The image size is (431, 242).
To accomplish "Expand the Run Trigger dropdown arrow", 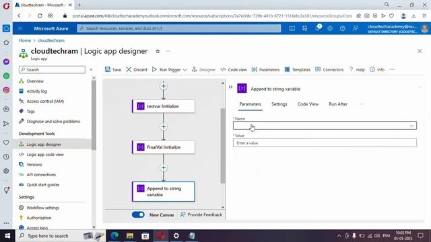I will point(185,70).
